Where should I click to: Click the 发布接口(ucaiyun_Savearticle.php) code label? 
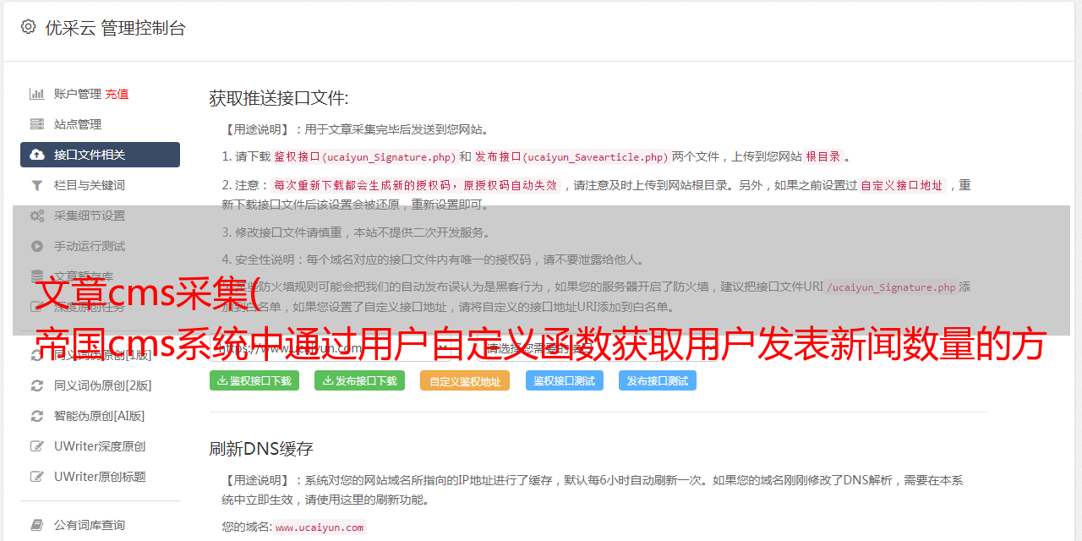[571, 156]
